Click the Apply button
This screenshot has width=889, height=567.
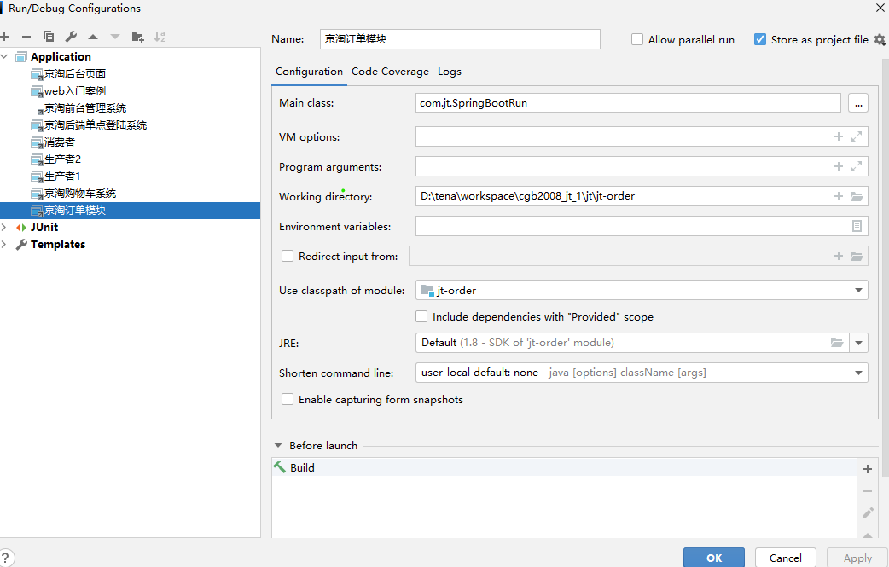(x=857, y=558)
